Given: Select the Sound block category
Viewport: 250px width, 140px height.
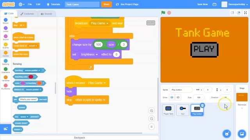Looking at the screenshot, I should 5,37.
